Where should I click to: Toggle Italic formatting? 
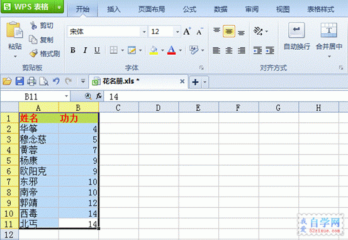click(x=85, y=50)
